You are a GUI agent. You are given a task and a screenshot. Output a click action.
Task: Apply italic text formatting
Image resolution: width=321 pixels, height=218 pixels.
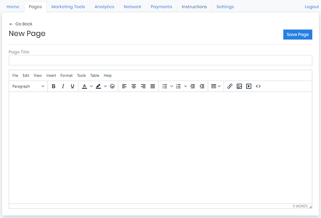(x=63, y=86)
